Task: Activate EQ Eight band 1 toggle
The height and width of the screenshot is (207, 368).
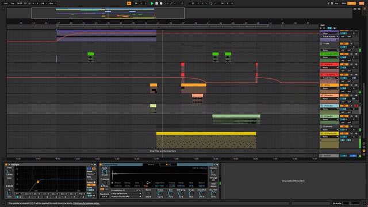Action: tap(17, 197)
